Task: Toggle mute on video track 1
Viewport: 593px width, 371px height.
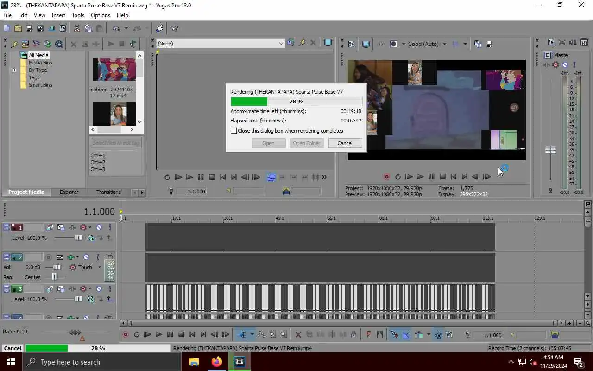Action: [x=99, y=227]
